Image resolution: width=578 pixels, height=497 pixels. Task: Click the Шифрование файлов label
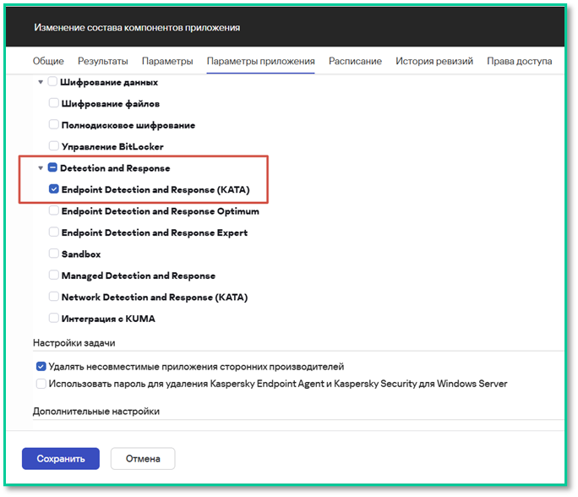click(111, 104)
